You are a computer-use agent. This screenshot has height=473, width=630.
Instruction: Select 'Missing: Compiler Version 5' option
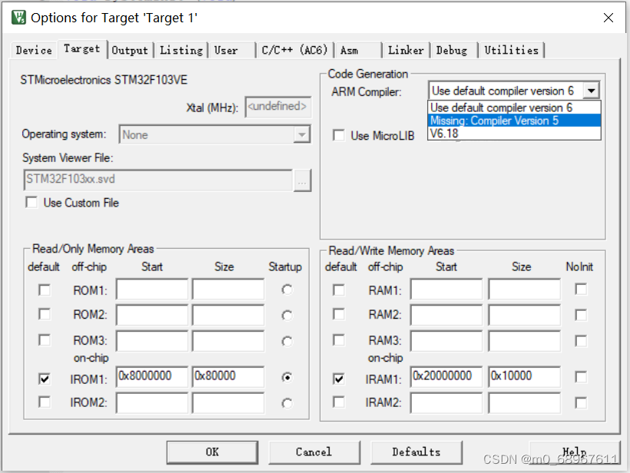click(x=514, y=121)
